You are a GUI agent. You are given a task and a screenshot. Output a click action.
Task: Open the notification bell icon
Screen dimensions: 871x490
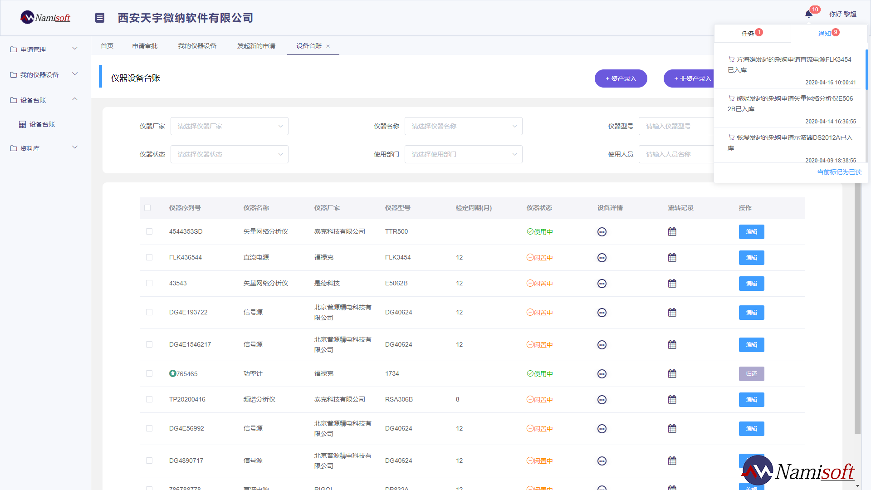point(808,14)
